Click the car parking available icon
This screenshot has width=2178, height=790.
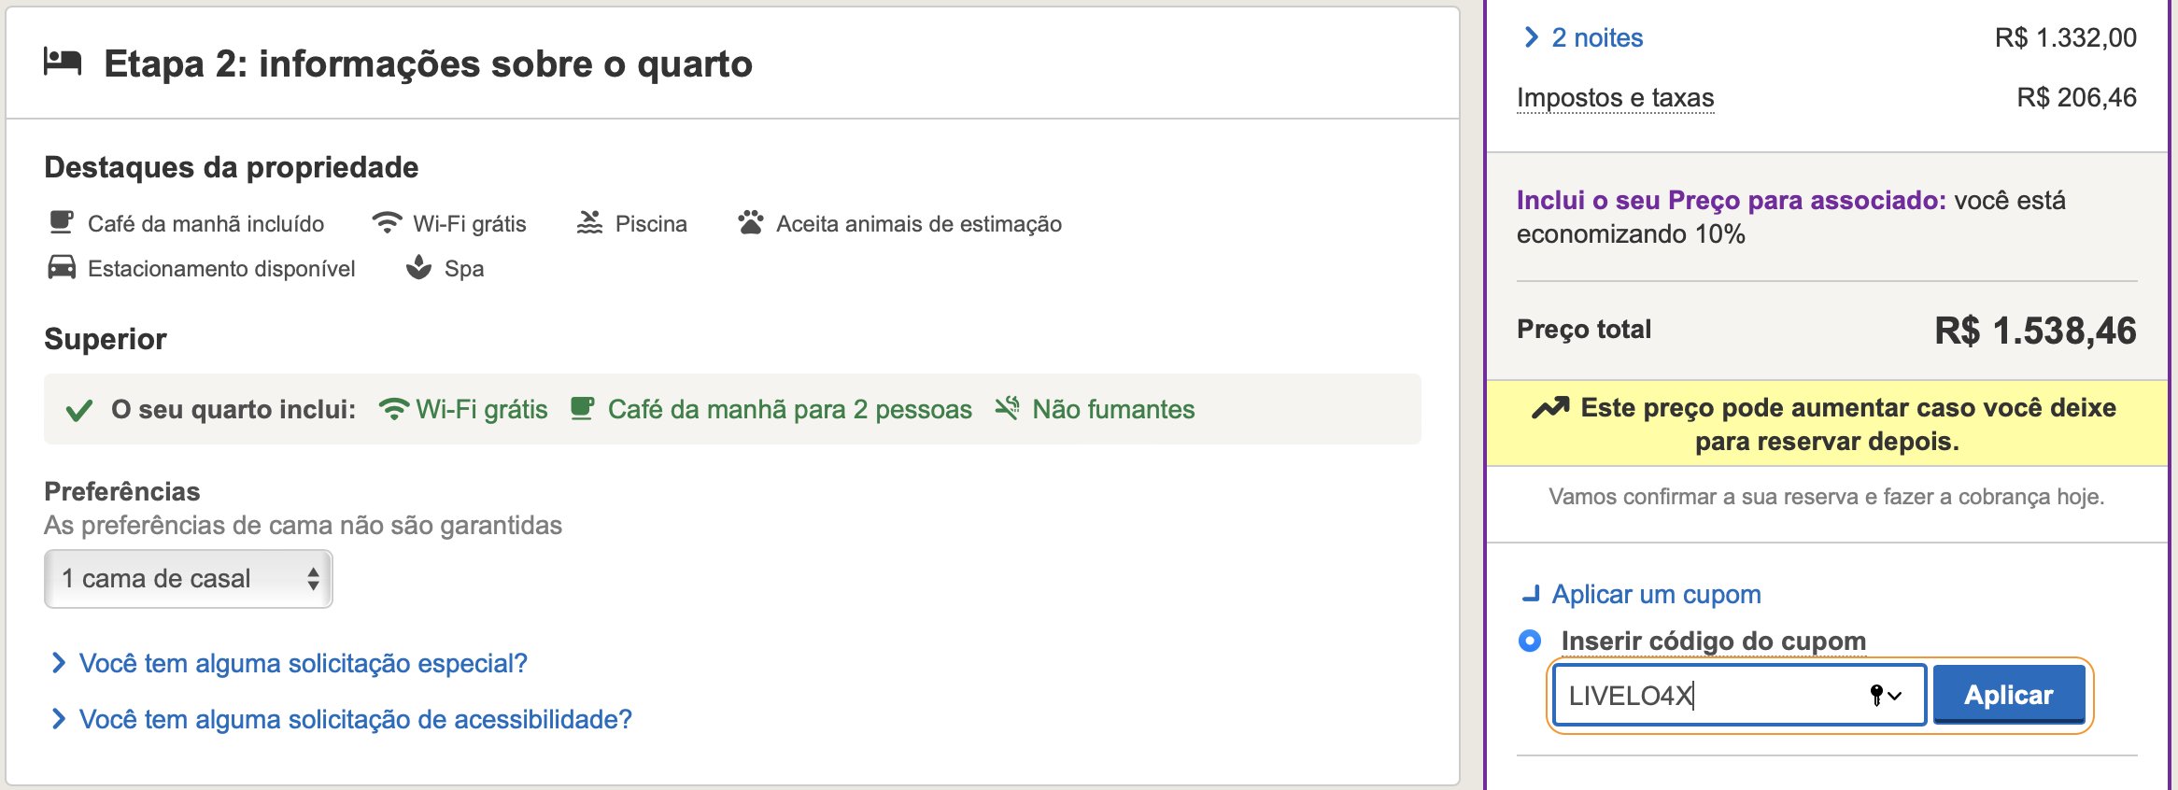click(62, 268)
